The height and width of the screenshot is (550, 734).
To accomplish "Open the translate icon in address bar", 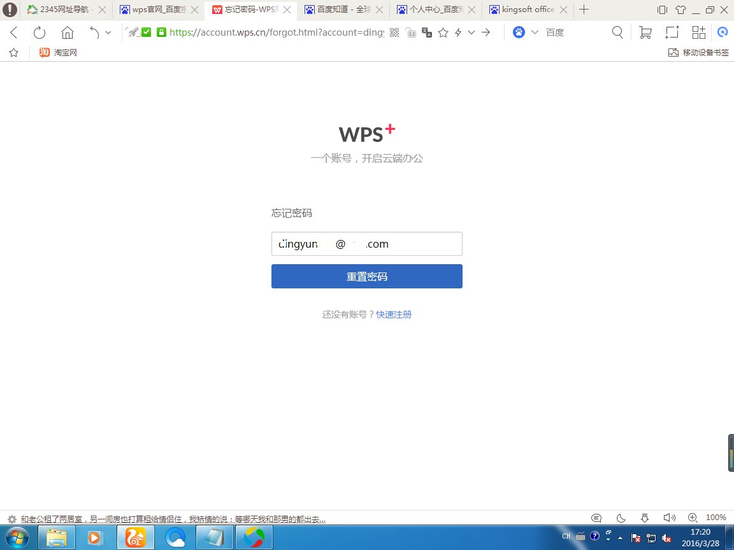I will pos(427,32).
